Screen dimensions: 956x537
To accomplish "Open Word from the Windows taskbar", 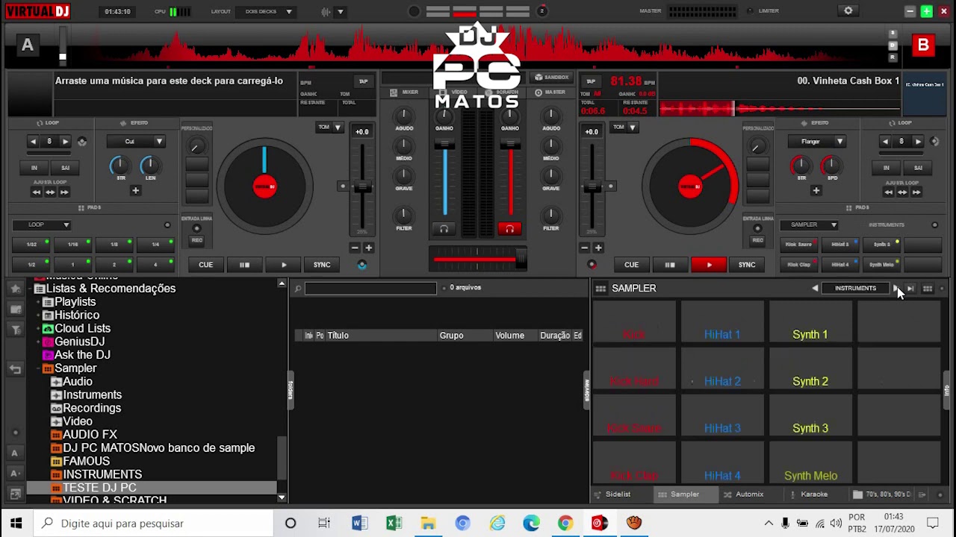I will 359,524.
